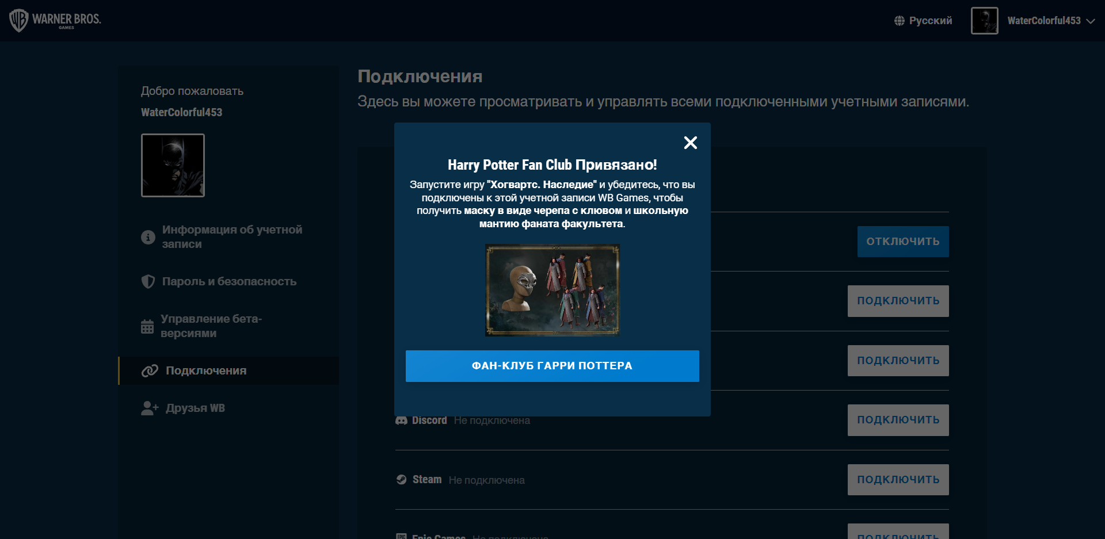Click the ФАН-КЛУБ ГАРРИ ПОТТЕРА button
Viewport: 1105px width, 539px height.
pos(552,366)
